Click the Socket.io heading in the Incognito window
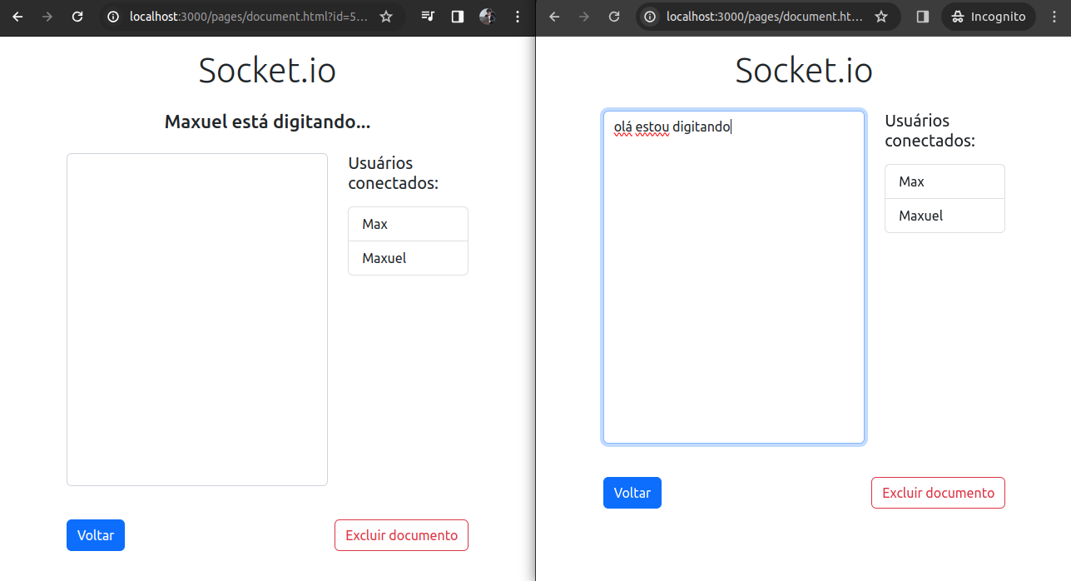The width and height of the screenshot is (1071, 581). (804, 70)
